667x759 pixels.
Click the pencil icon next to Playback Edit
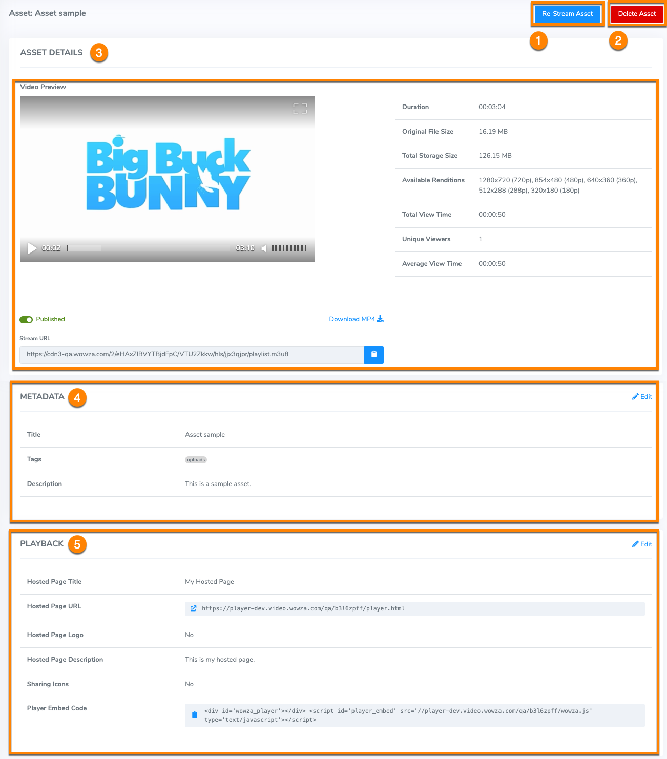[635, 544]
